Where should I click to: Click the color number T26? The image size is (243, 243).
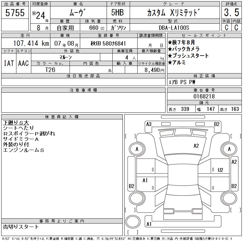click(x=50, y=70)
